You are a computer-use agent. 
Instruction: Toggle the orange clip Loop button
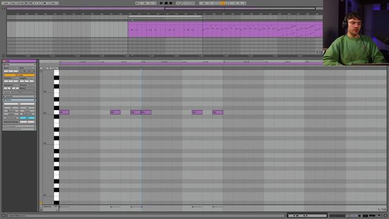[19, 75]
